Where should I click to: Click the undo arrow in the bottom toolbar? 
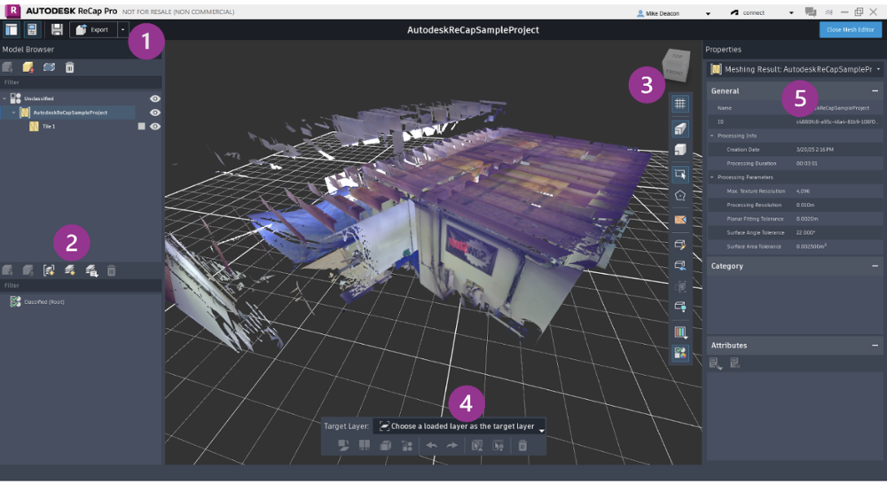(x=432, y=446)
